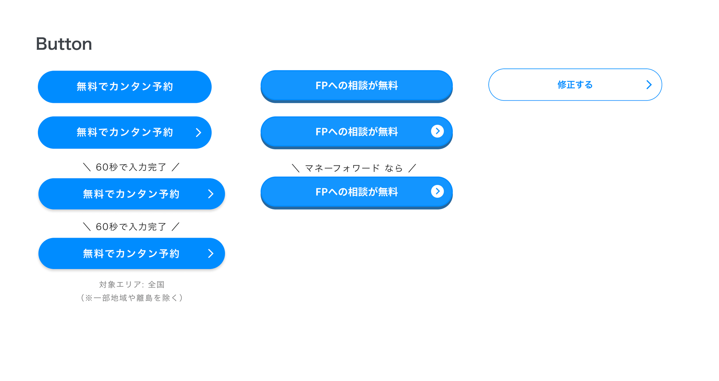The width and height of the screenshot is (719, 381).
Task: Click the chevron on the button above 対象エリア text
Action: point(211,254)
